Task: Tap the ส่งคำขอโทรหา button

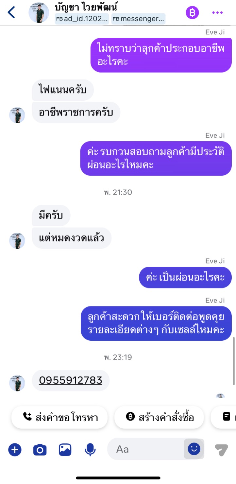Action: 59,417
